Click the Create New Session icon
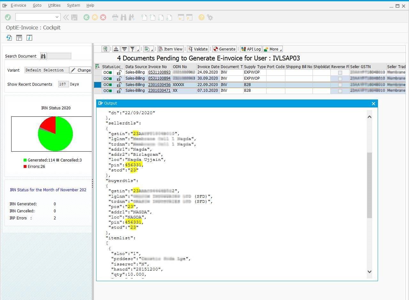Viewport: 409px width, 300px height. [x=181, y=17]
